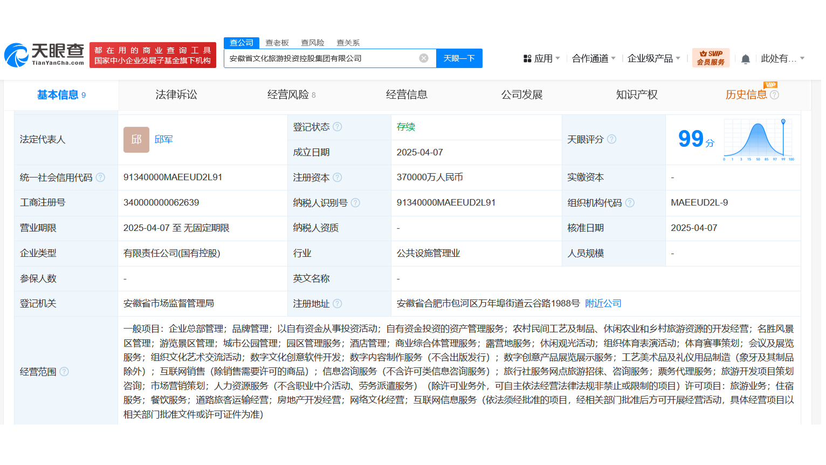Viewport: 826px width, 465px height.
Task: Open legal representative 邱军 link
Action: coord(164,139)
